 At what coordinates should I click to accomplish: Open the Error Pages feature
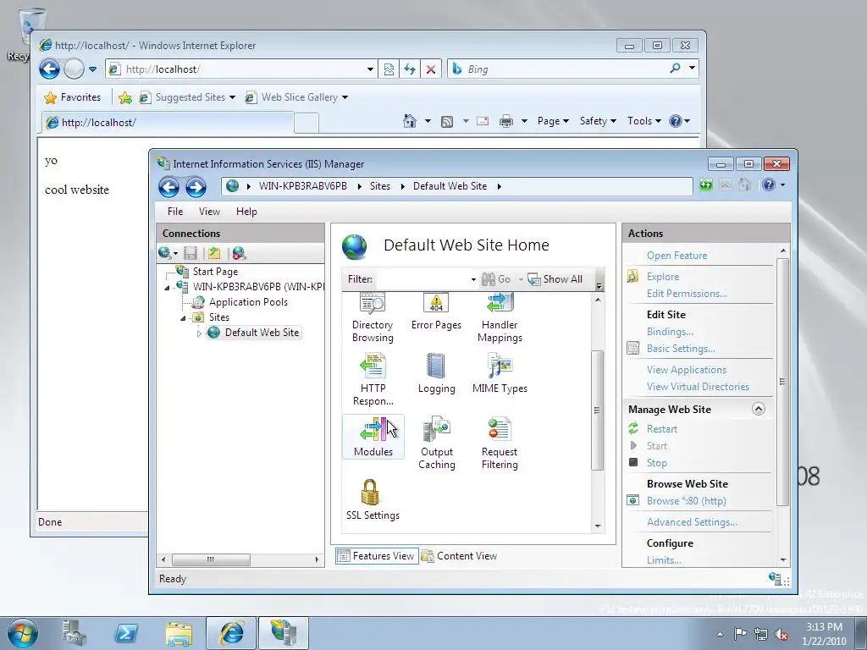pos(436,312)
